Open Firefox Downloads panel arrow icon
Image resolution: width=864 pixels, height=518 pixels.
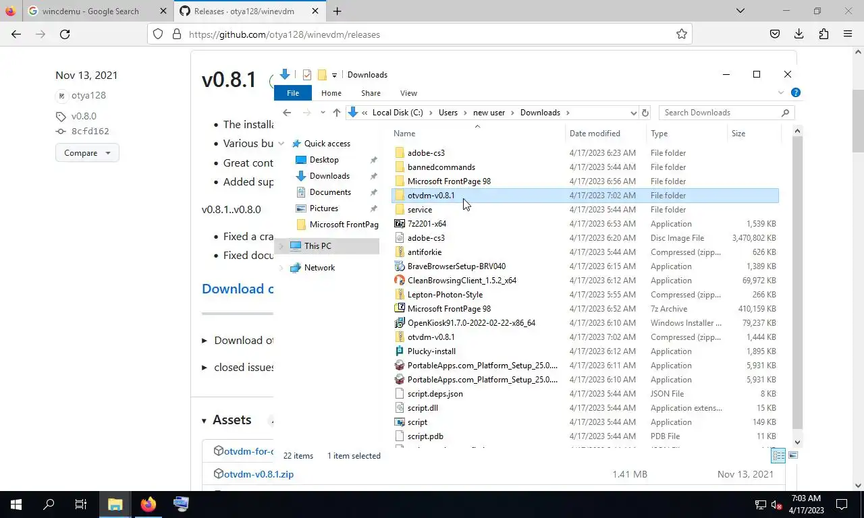coord(799,34)
